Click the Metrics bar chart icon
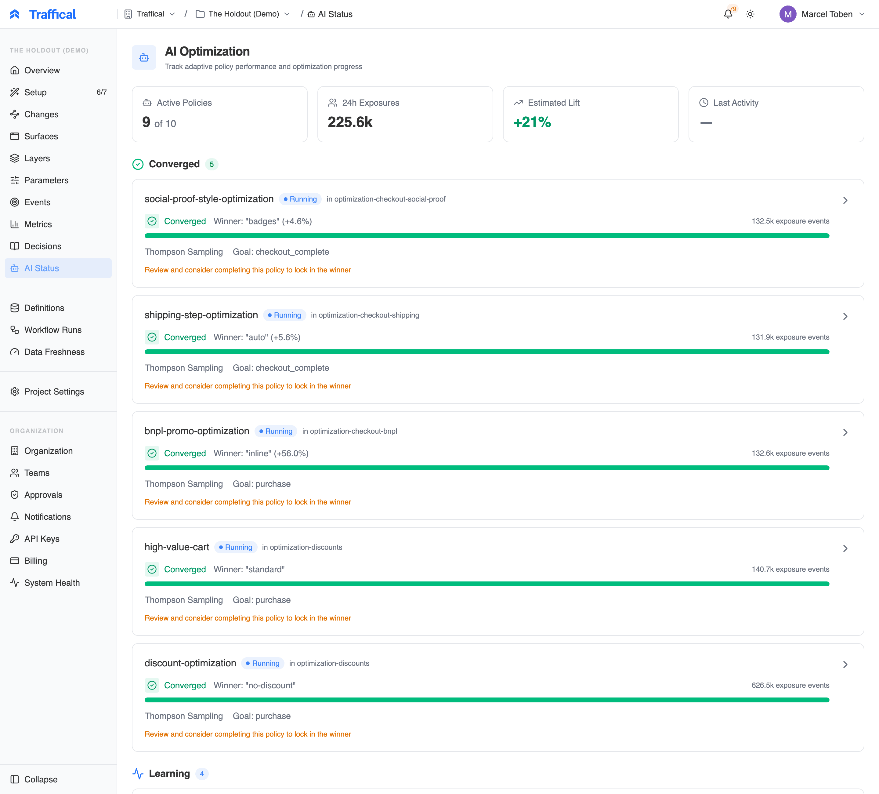 15,224
